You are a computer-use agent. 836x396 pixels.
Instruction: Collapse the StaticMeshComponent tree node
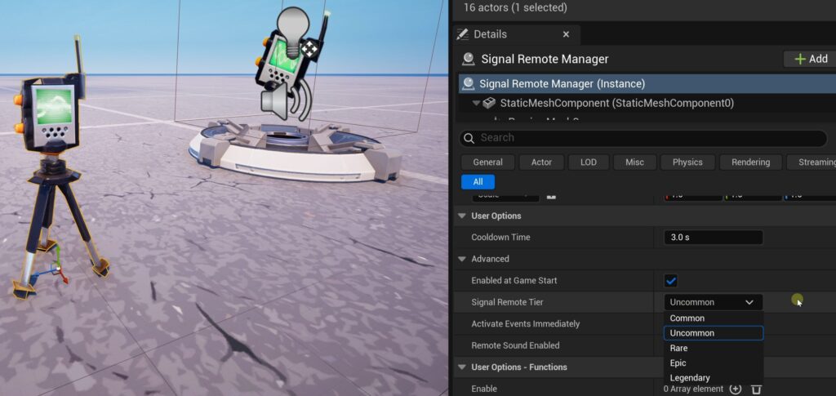click(x=476, y=104)
